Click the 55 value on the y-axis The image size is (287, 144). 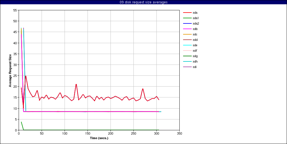coord(15,10)
